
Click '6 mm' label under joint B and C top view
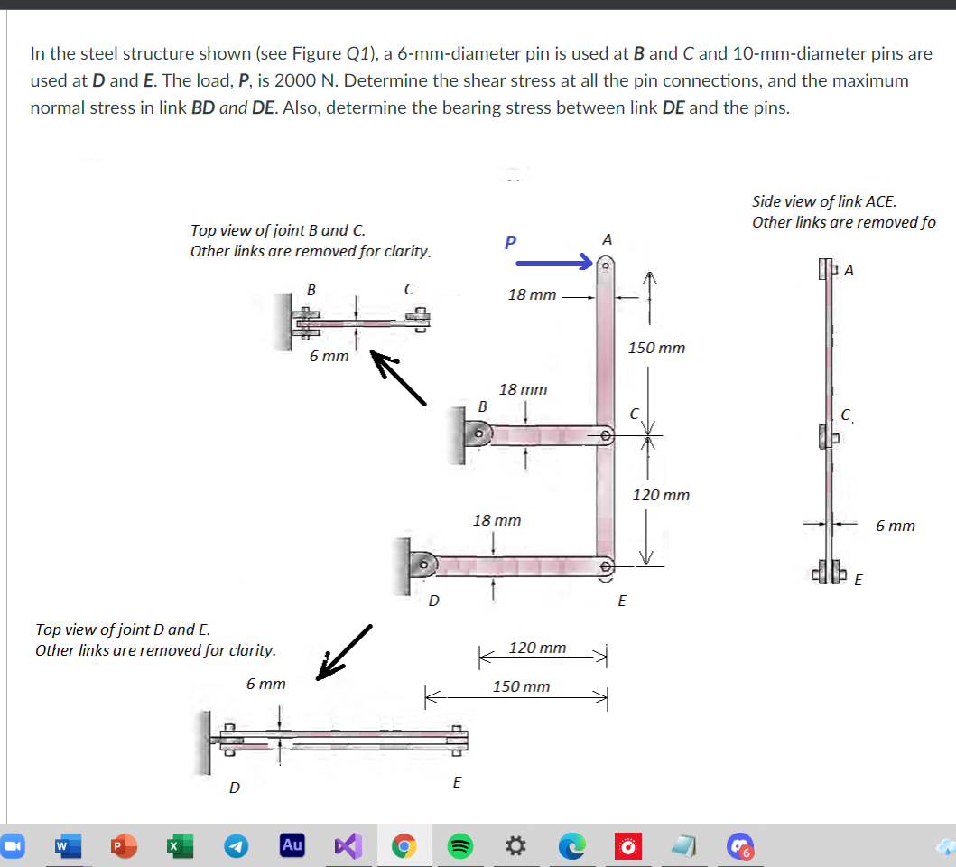click(329, 357)
